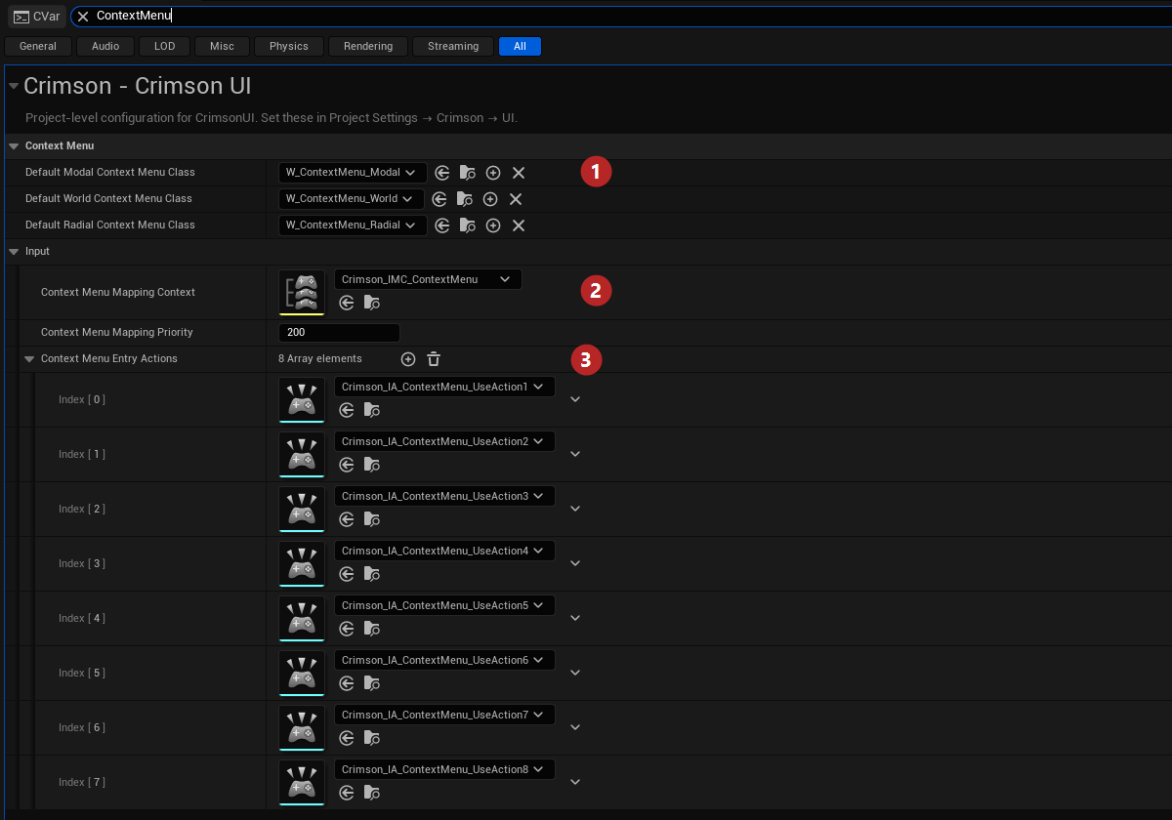Browse to UseAction6 asset in Content Browser

click(x=371, y=683)
